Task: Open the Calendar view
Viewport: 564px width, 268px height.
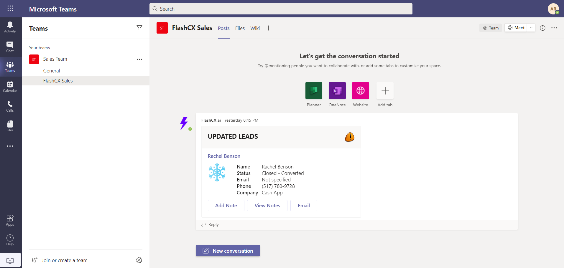Action: (10, 87)
